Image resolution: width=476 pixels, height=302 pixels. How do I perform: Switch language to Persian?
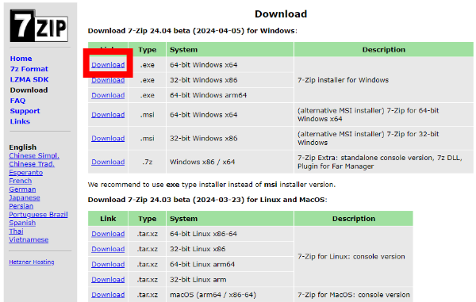point(21,206)
